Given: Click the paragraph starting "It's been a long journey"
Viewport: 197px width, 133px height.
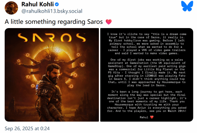Looking at the screenshot, I should (x=146, y=101).
